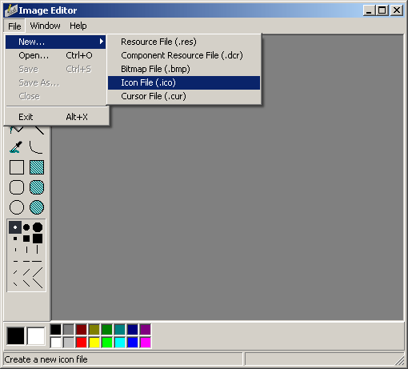The width and height of the screenshot is (408, 369).
Task: Create a new Resource File (.res)
Action: point(184,42)
